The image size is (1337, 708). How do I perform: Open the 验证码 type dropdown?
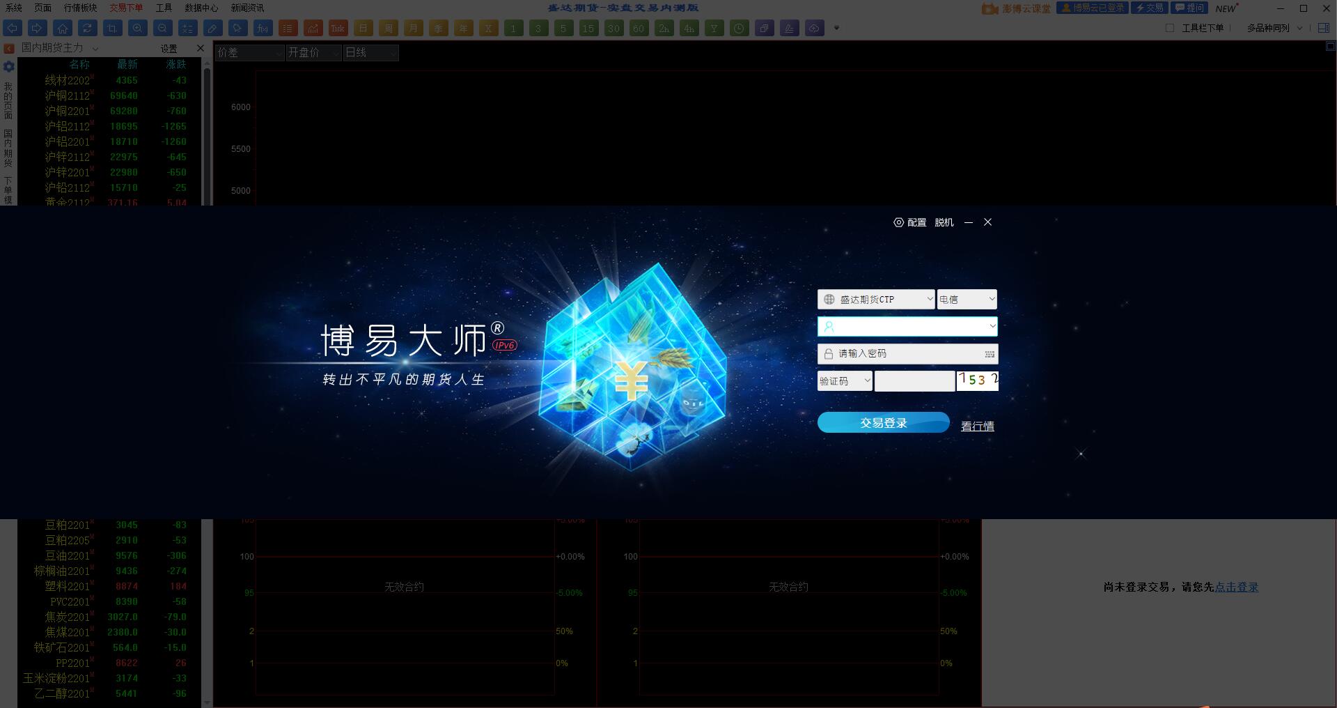(845, 380)
